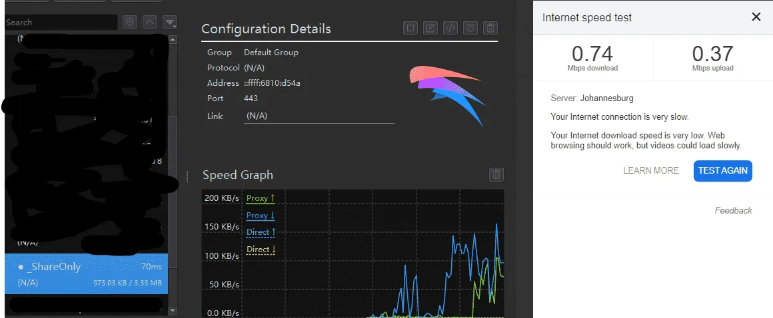Click the 0.74 Mbps download result

tap(592, 58)
